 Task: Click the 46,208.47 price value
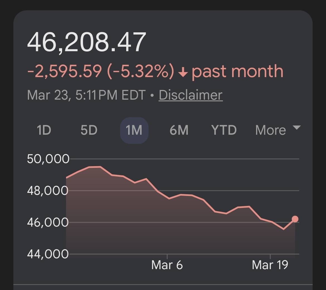pos(86,43)
